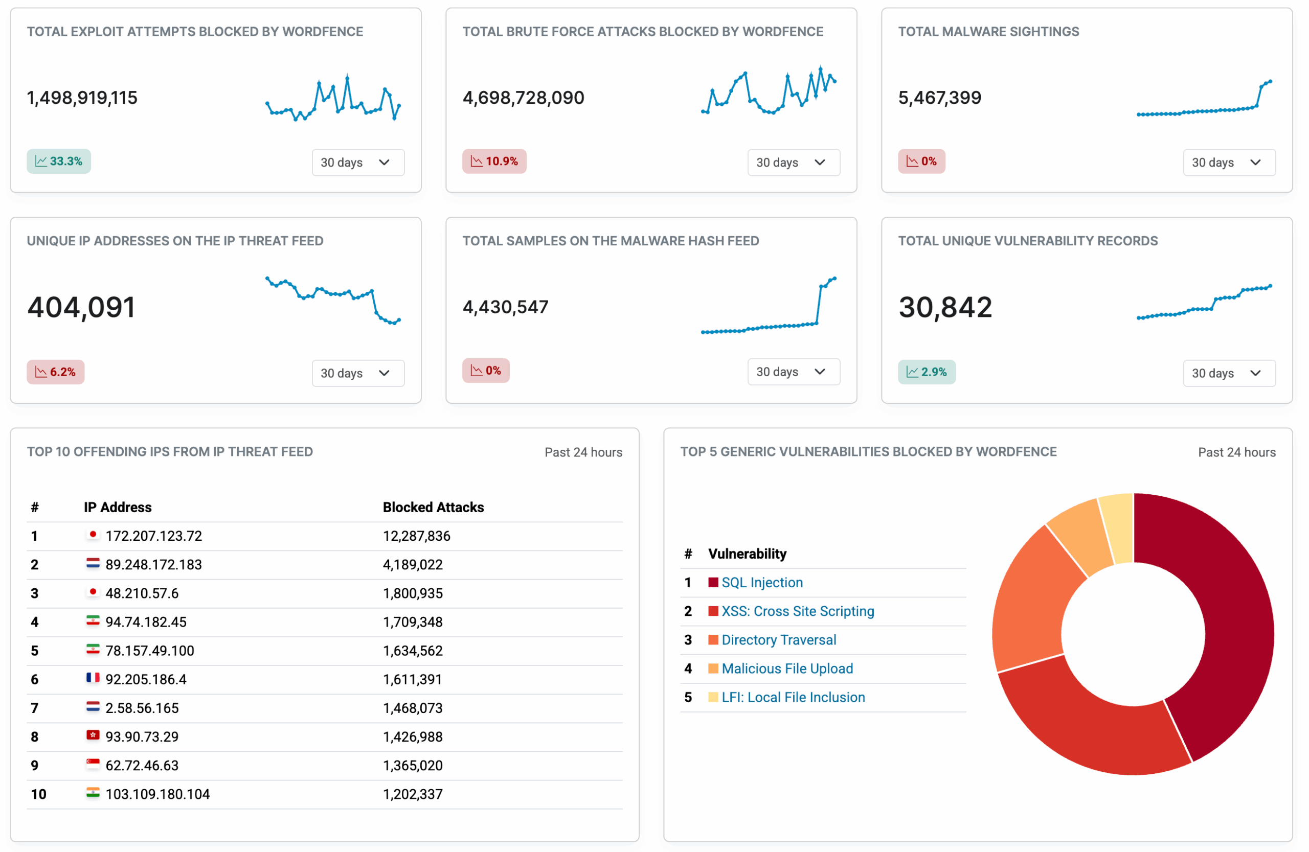Click the 10.9% downward trend badge
The image size is (1309, 852).
494,162
